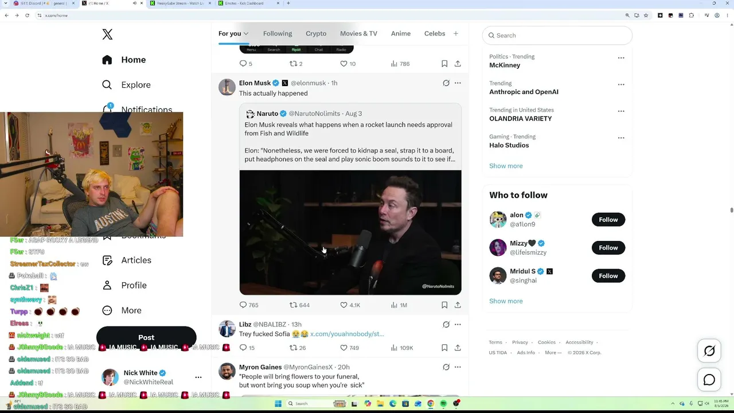Switch to the Anime tab

tap(401, 34)
